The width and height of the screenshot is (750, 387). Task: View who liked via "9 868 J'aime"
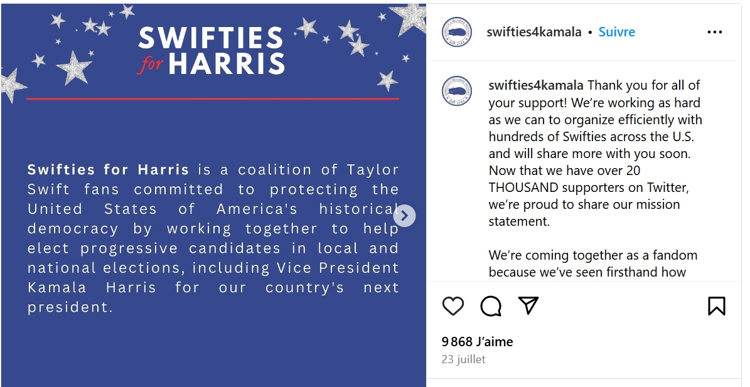477,342
